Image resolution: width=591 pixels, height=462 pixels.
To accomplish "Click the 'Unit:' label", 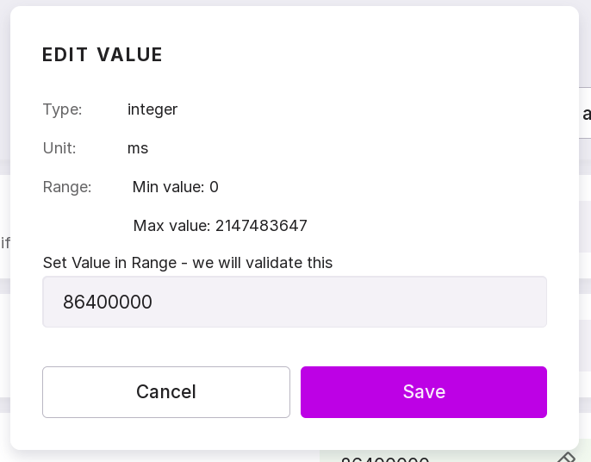I will 59,148.
